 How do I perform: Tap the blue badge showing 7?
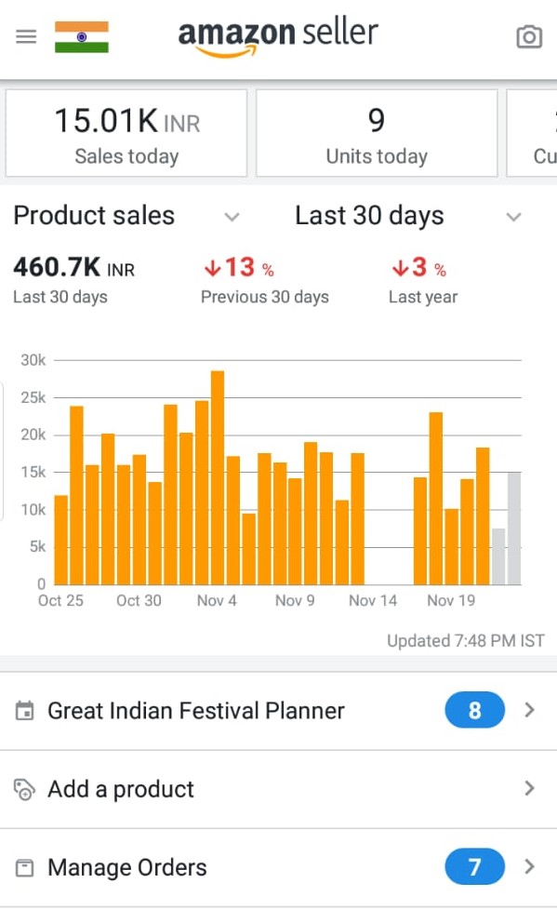pos(474,866)
